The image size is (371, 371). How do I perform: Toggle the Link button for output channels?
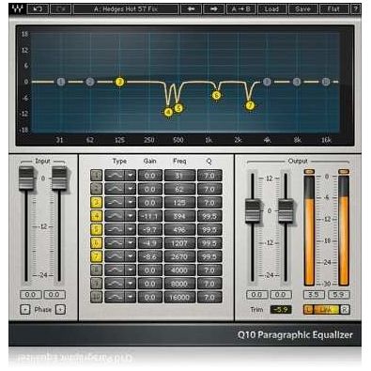point(326,310)
